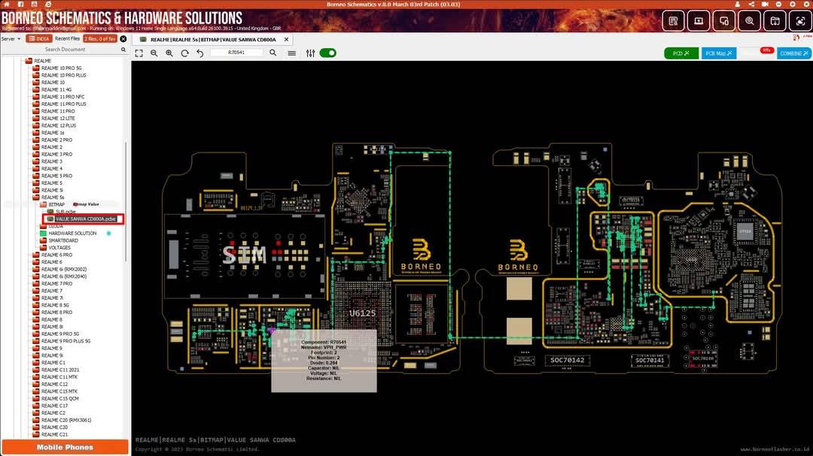The width and height of the screenshot is (813, 456).
Task: Open the hamburger list menu in the toolbar
Action: pos(292,53)
